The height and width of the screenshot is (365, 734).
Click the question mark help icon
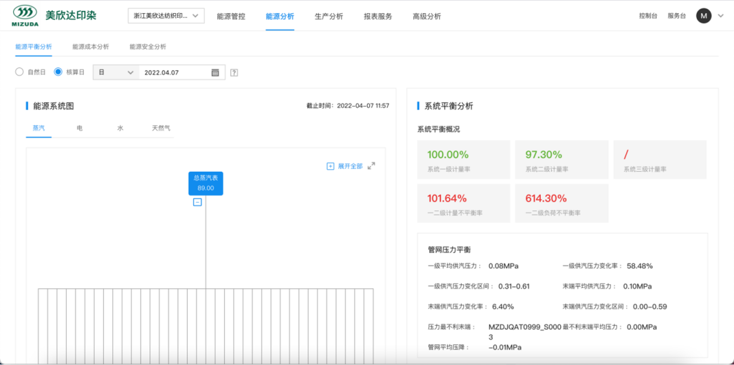coord(234,72)
